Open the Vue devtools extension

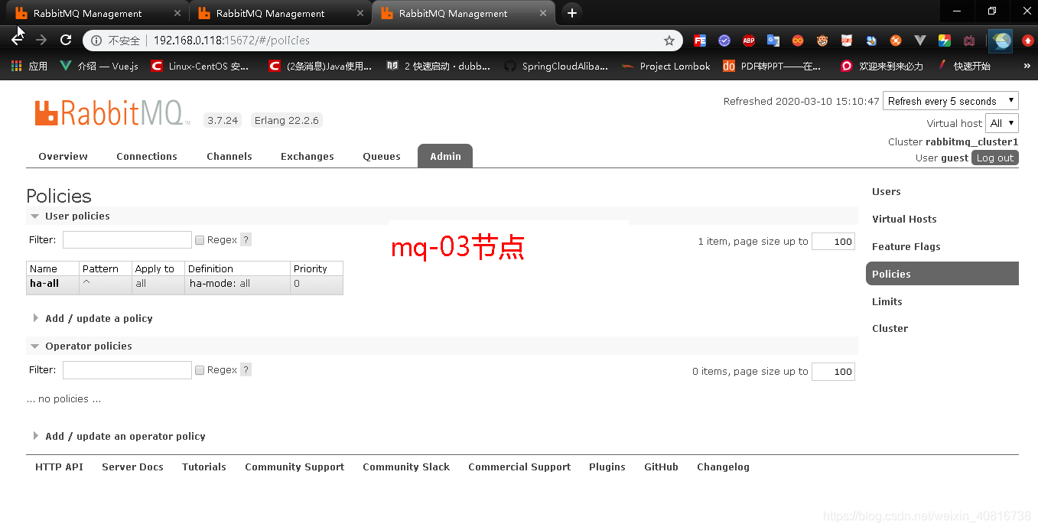coord(920,41)
